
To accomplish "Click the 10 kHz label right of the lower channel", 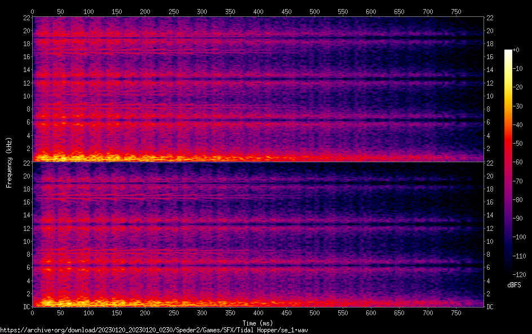I will tap(490, 242).
